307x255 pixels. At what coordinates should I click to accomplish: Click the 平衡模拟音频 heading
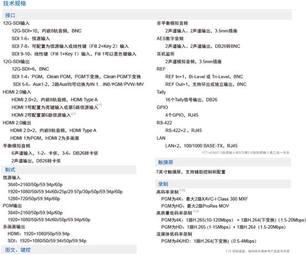click(x=17, y=146)
